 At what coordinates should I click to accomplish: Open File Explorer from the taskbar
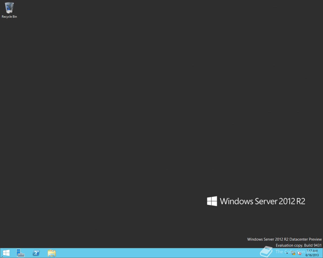tap(52, 253)
